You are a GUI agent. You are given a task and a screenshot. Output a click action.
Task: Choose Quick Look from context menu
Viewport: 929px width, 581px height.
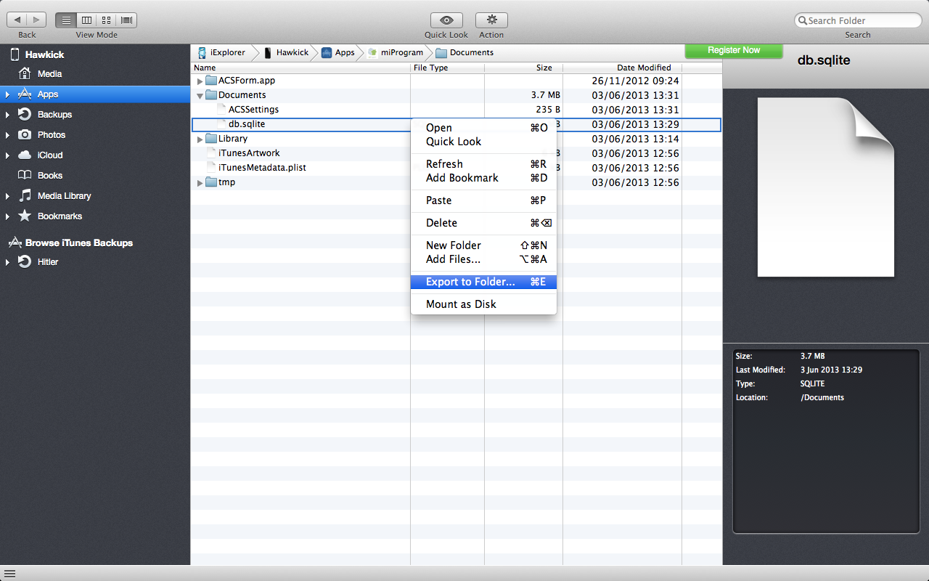point(483,142)
